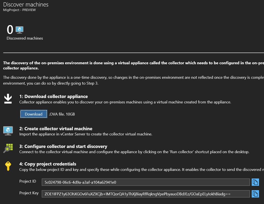
Task: Click the Download button for collector appliance
Action: click(33, 114)
